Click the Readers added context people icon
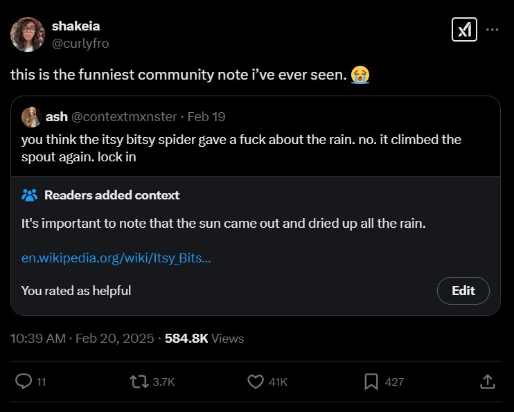Screen dimensions: 514x412 [30, 195]
